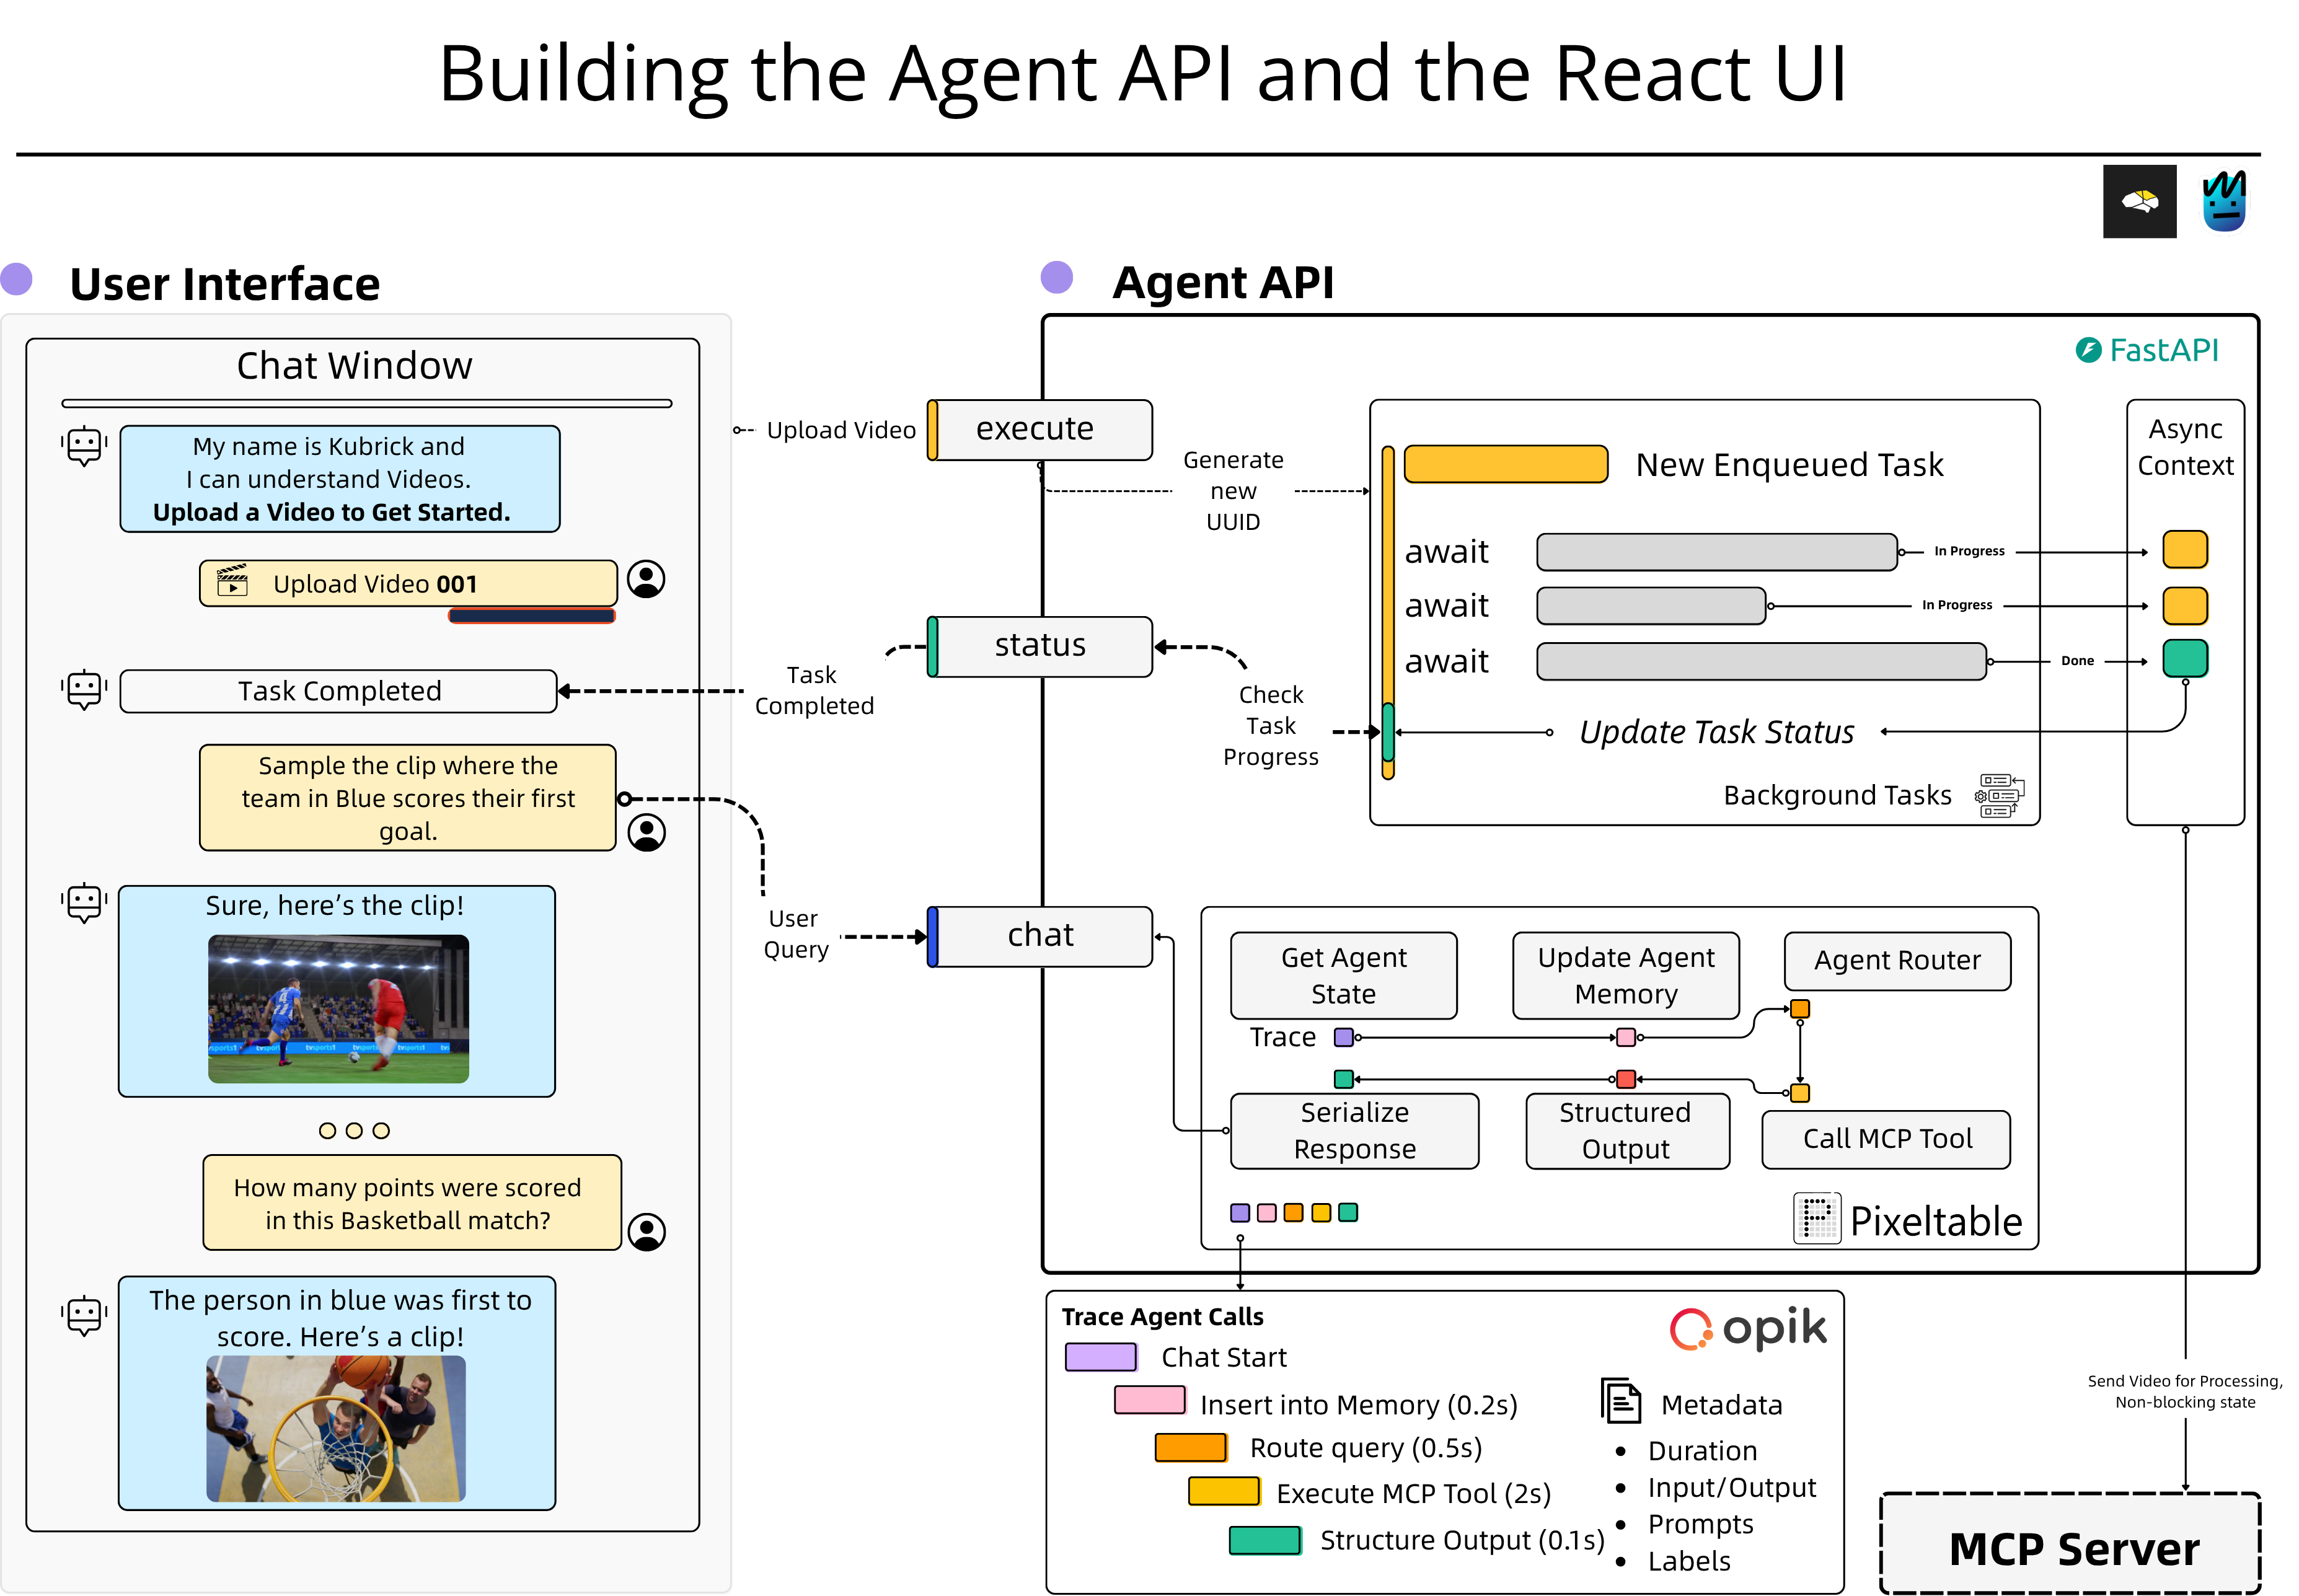The height and width of the screenshot is (1596, 2299).
Task: Select the Call MCP Tool node
Action: (1886, 1139)
